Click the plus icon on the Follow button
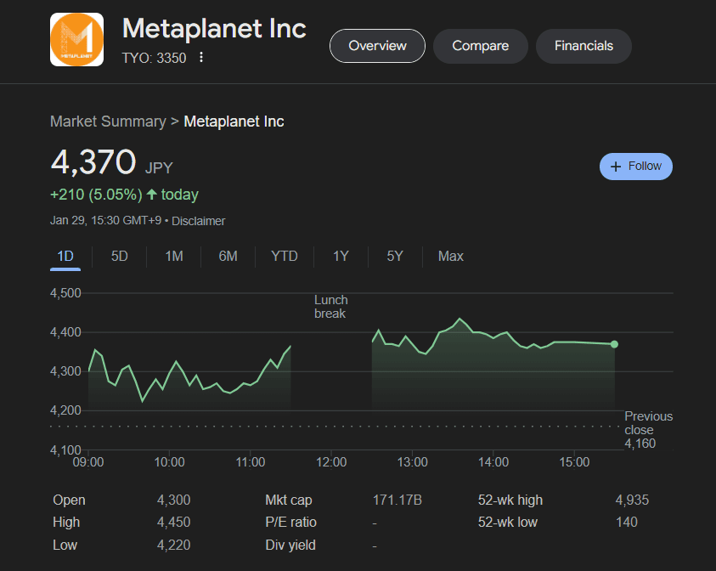The width and height of the screenshot is (716, 571). coord(614,167)
